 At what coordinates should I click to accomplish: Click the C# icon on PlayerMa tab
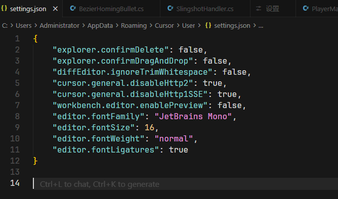tap(306, 9)
